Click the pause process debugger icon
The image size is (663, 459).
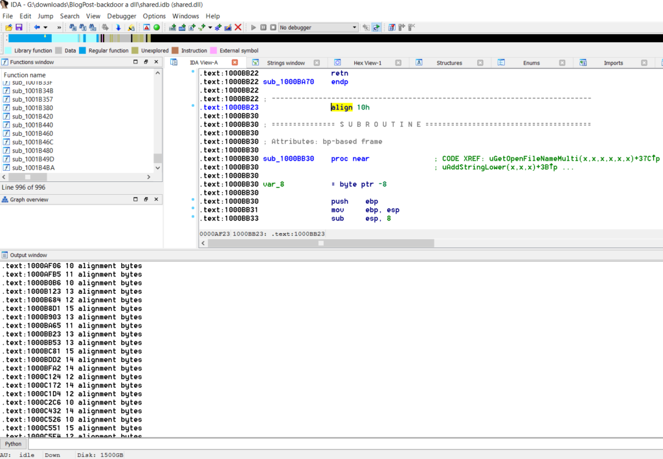264,27
